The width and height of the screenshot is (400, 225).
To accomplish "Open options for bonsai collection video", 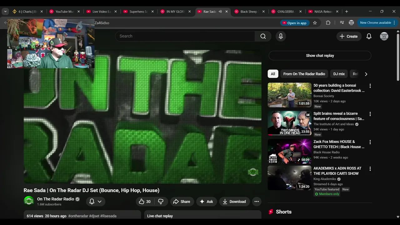I will (370, 86).
